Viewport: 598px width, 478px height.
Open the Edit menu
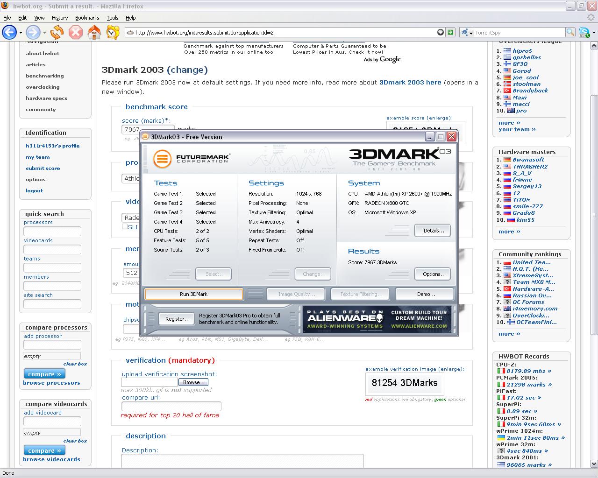point(22,18)
